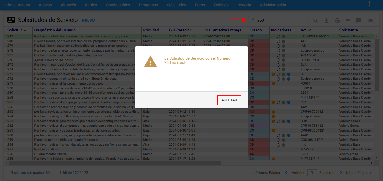Screen dimensions: 383x181
Task: Click the blue indicator dot in row 273
Action: (288, 74)
